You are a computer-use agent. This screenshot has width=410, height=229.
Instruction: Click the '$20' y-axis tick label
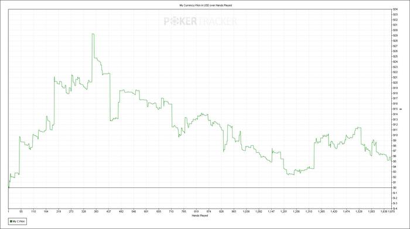395,83
